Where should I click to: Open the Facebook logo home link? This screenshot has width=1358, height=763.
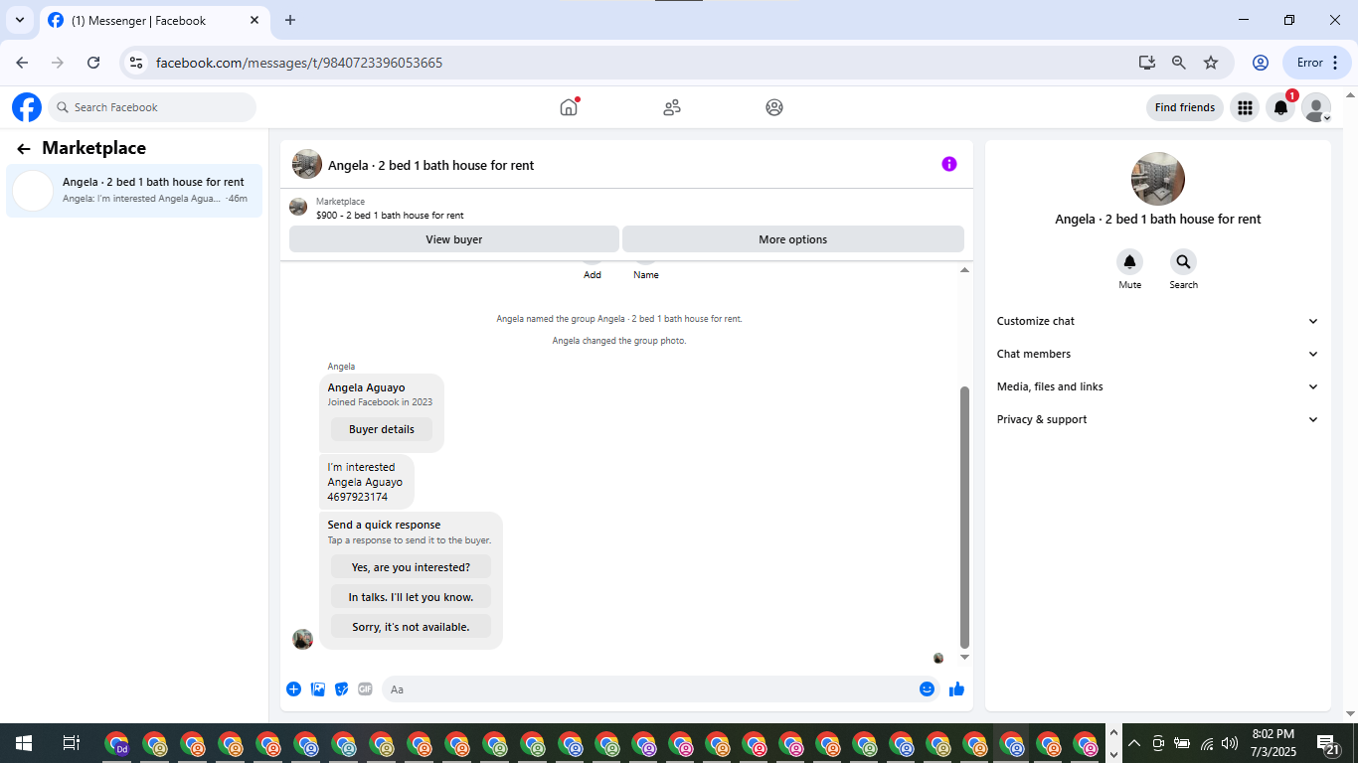[27, 107]
